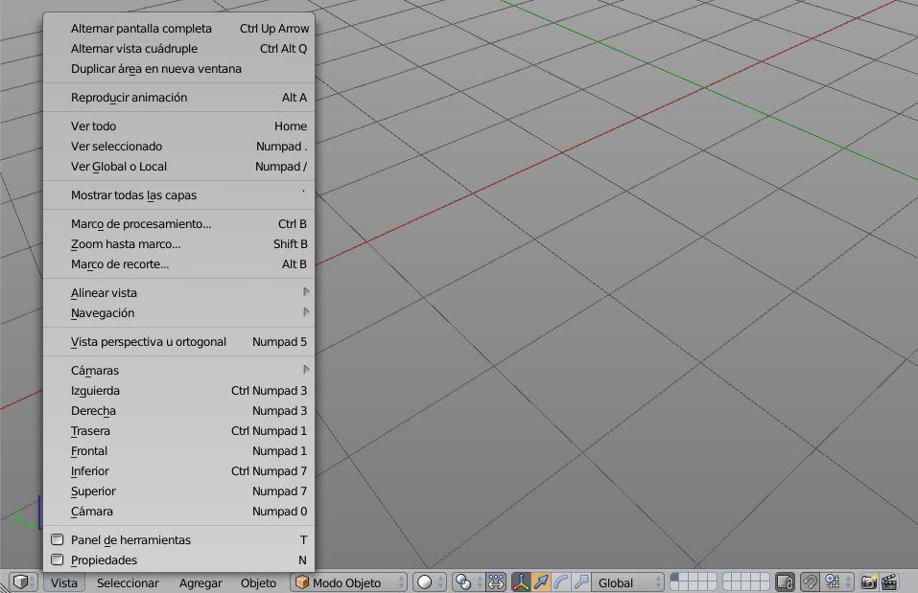918x593 pixels.
Task: Enable Propiedades checkbox
Action: click(x=58, y=559)
